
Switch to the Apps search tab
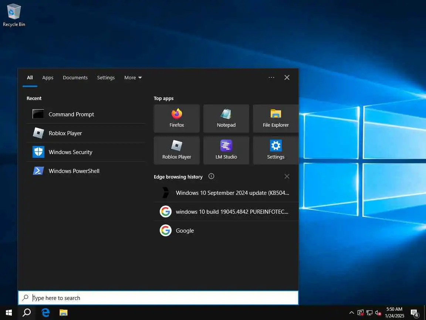[x=48, y=77]
